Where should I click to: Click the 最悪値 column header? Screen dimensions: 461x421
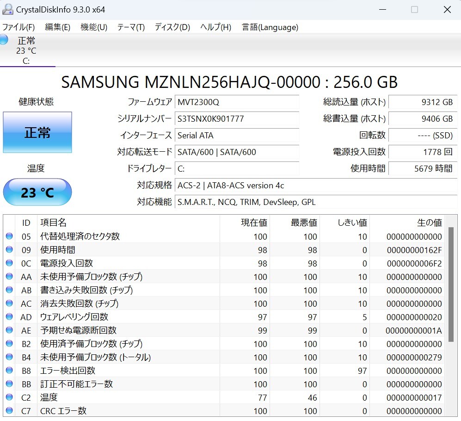[x=295, y=223]
